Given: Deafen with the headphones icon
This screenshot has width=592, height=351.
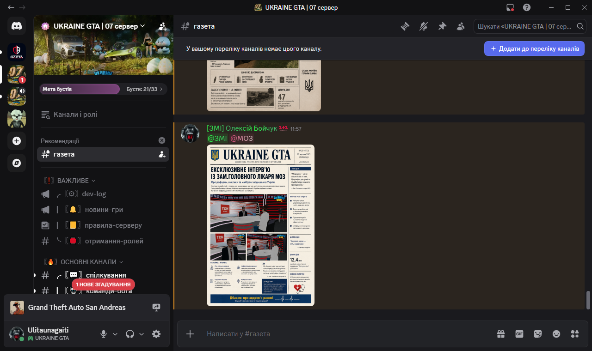Looking at the screenshot, I should (x=130, y=334).
